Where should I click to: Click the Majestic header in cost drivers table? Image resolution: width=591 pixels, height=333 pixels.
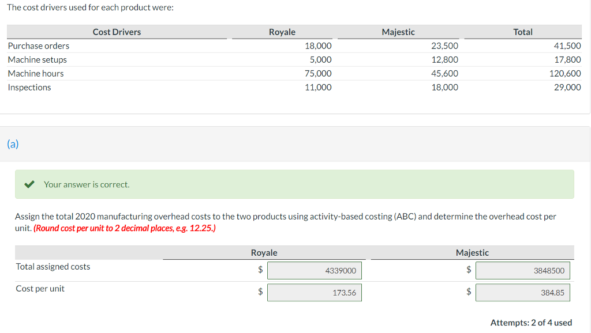pyautogui.click(x=398, y=32)
